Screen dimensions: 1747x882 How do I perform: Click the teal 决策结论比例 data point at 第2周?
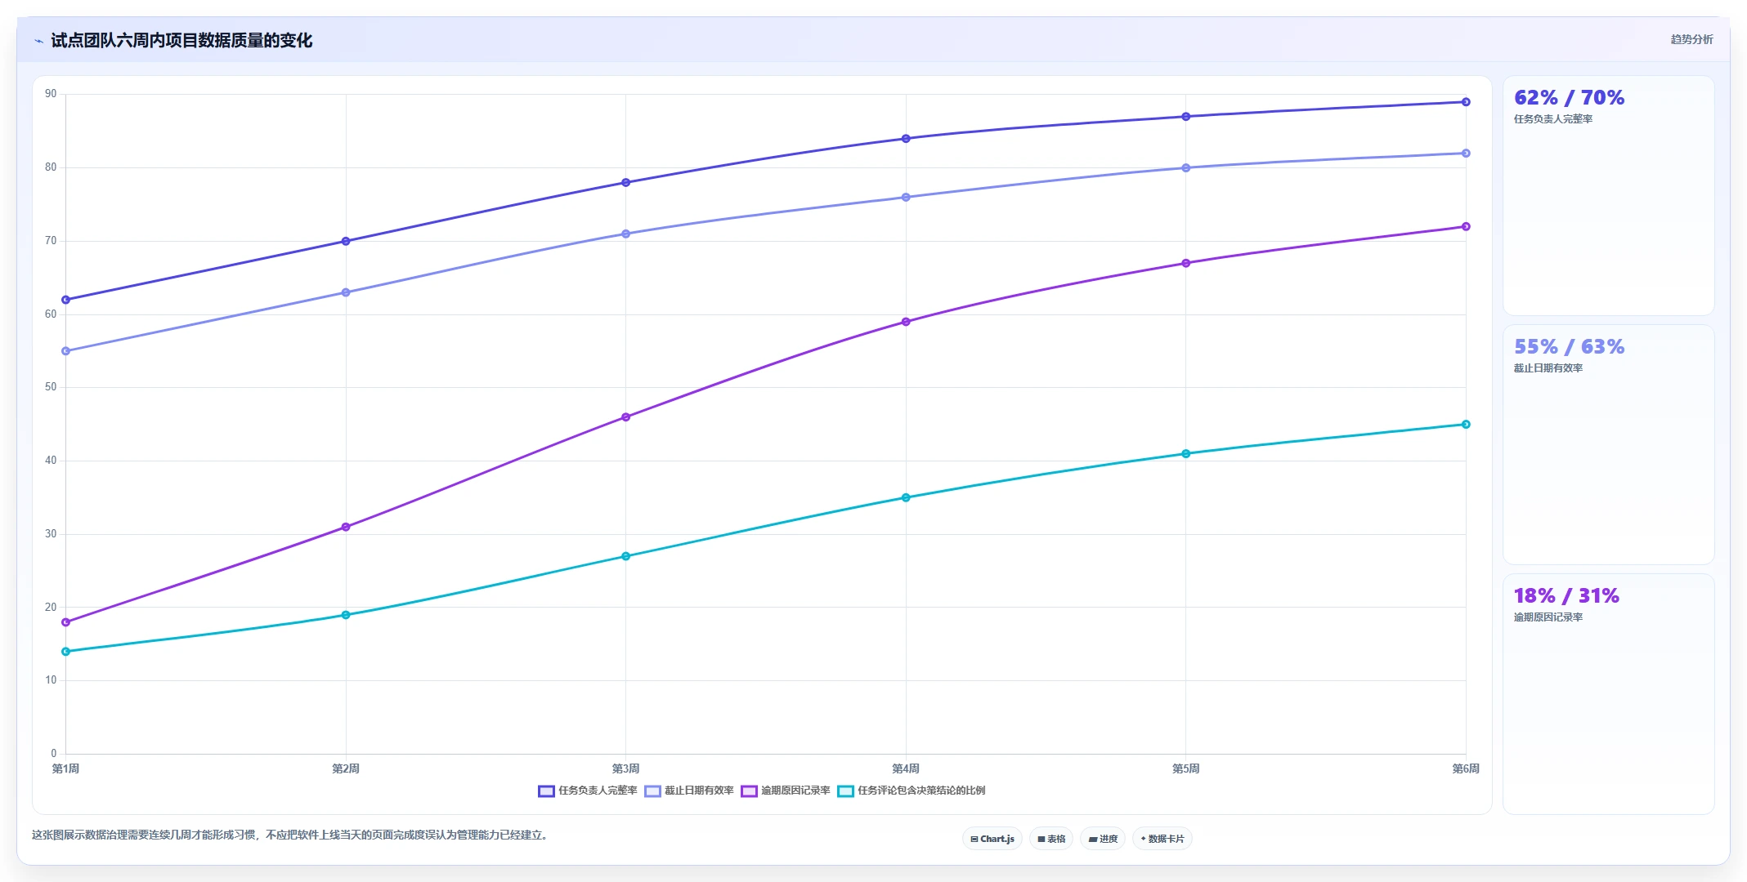346,615
